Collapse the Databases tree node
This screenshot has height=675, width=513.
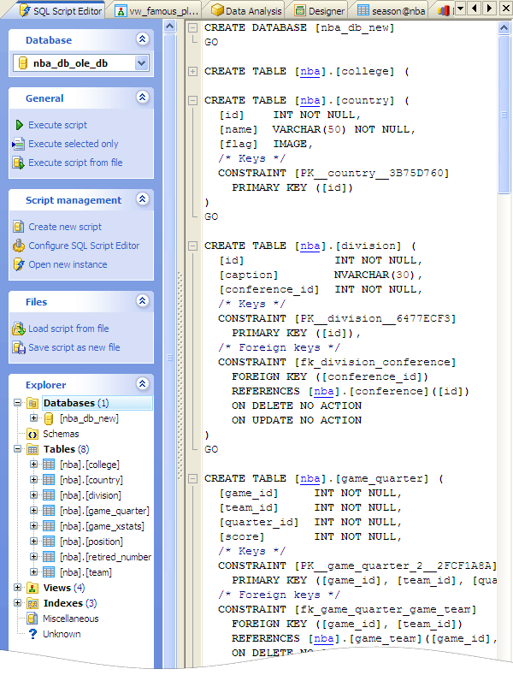tap(17, 403)
